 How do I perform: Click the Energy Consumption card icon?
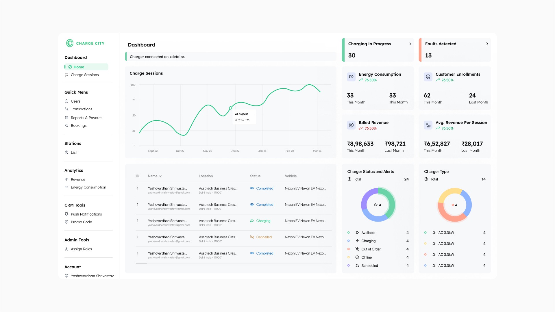pyautogui.click(x=351, y=77)
